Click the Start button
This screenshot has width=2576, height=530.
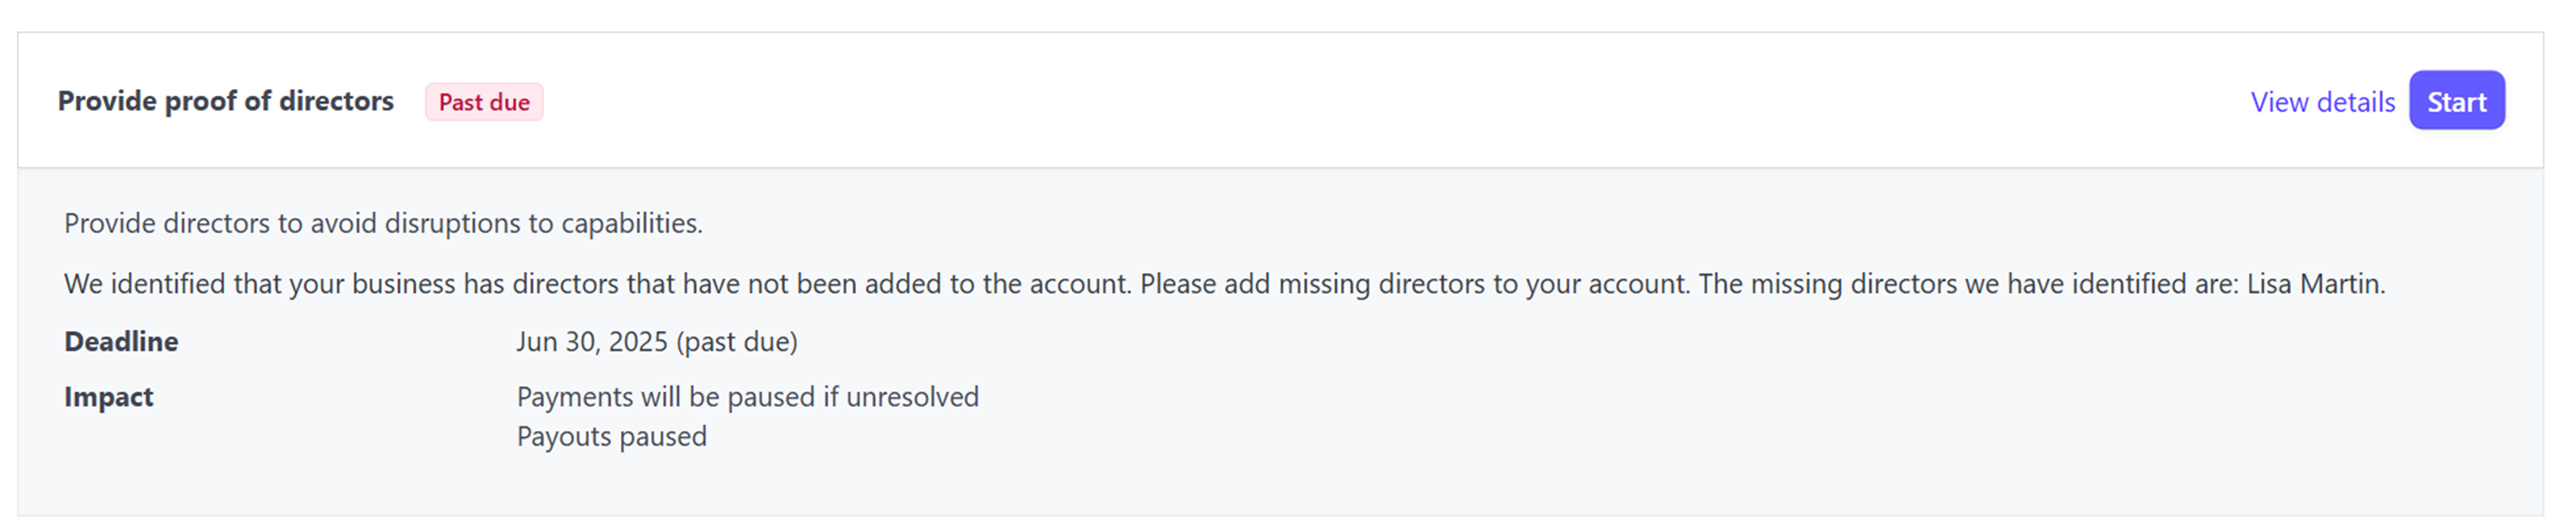click(x=2456, y=102)
